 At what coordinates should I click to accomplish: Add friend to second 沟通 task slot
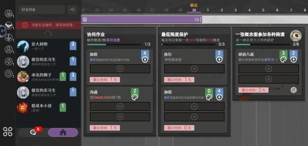click(120, 117)
